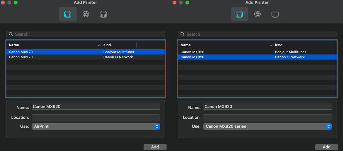Viewport: 343px width, 151px height.
Task: Close the right Add Printer window
Action: click(x=175, y=3)
